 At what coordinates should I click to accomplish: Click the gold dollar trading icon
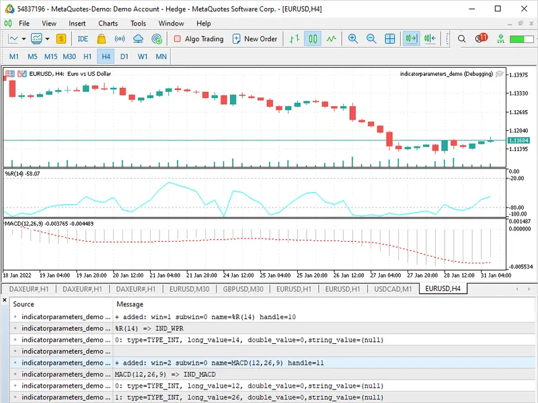[x=61, y=39]
